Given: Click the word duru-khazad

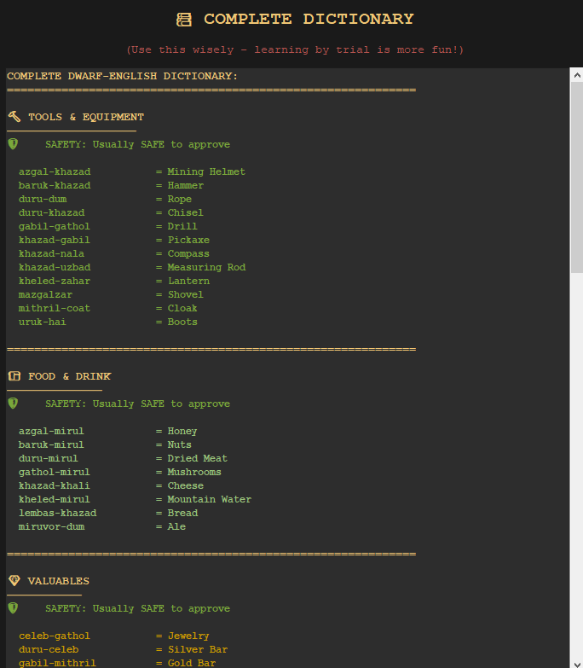Looking at the screenshot, I should tap(51, 212).
